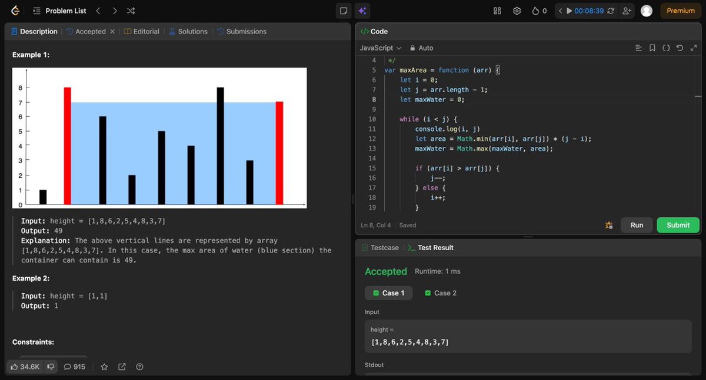
Task: Click the Constraints heading
Action: click(x=33, y=342)
